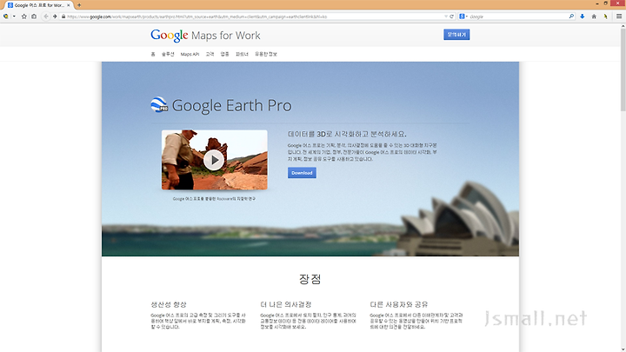
Task: Go to the home page icon
Action: 594,17
